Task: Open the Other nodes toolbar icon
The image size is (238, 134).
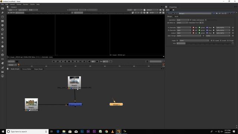Action: (x=3, y=72)
